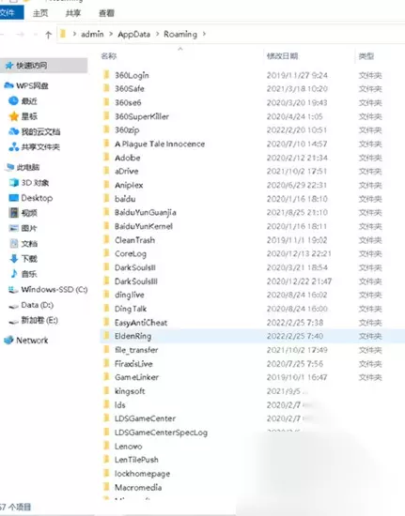This screenshot has width=405, height=516.
Task: Select the DarkSoulsIII folder
Action: point(252,281)
